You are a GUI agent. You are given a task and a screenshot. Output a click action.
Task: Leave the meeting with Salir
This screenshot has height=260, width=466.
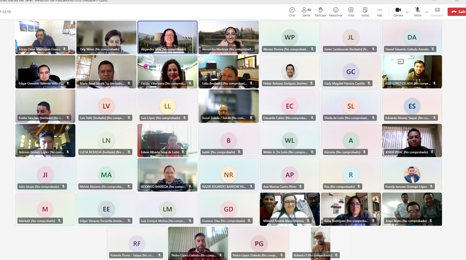pyautogui.click(x=456, y=12)
